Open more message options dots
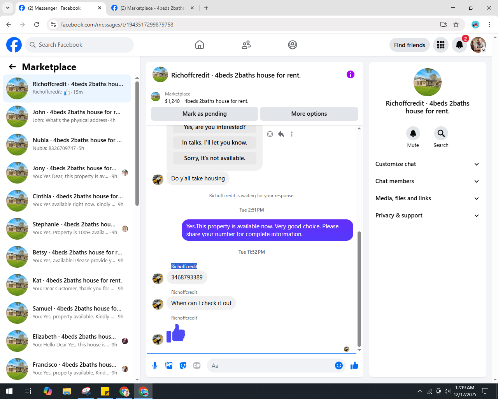The height and width of the screenshot is (399, 498). 292,134
